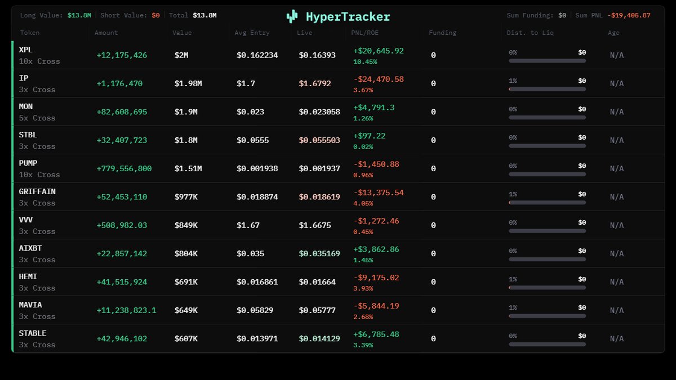The height and width of the screenshot is (380, 676).
Task: Click the IP PNL -$24,470.58
Action: [x=379, y=79]
